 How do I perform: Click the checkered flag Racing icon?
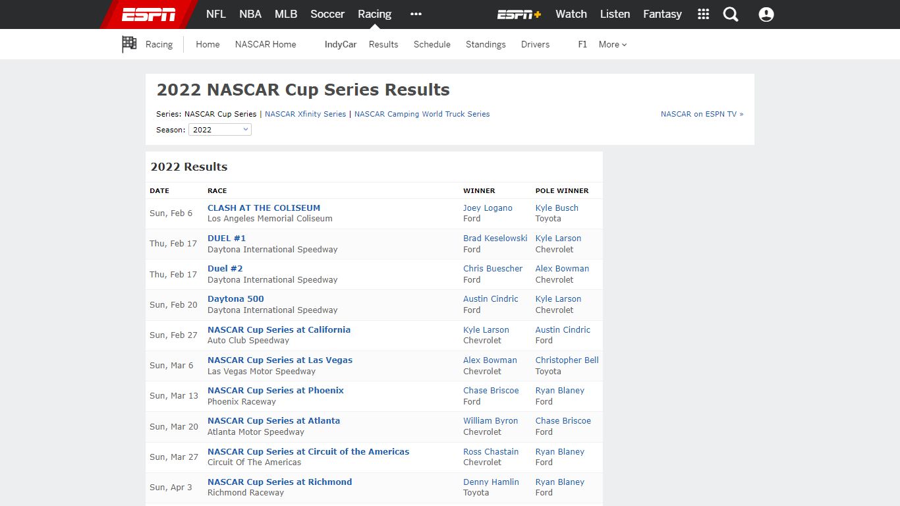tap(129, 44)
